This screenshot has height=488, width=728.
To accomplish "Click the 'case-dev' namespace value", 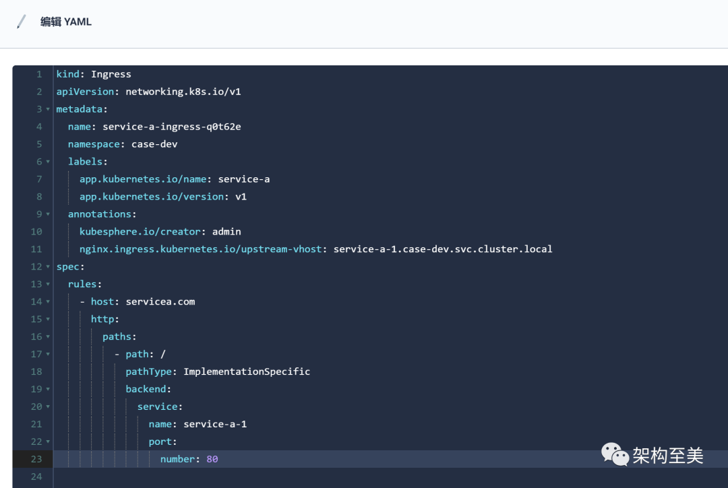I will [x=154, y=144].
